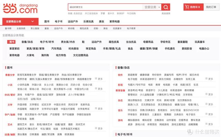Switch to 文化创意用品 category tab
221x137 pixels.
click(80, 55)
